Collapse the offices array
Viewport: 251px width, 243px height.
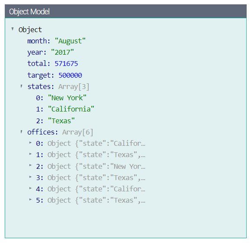coord(22,132)
